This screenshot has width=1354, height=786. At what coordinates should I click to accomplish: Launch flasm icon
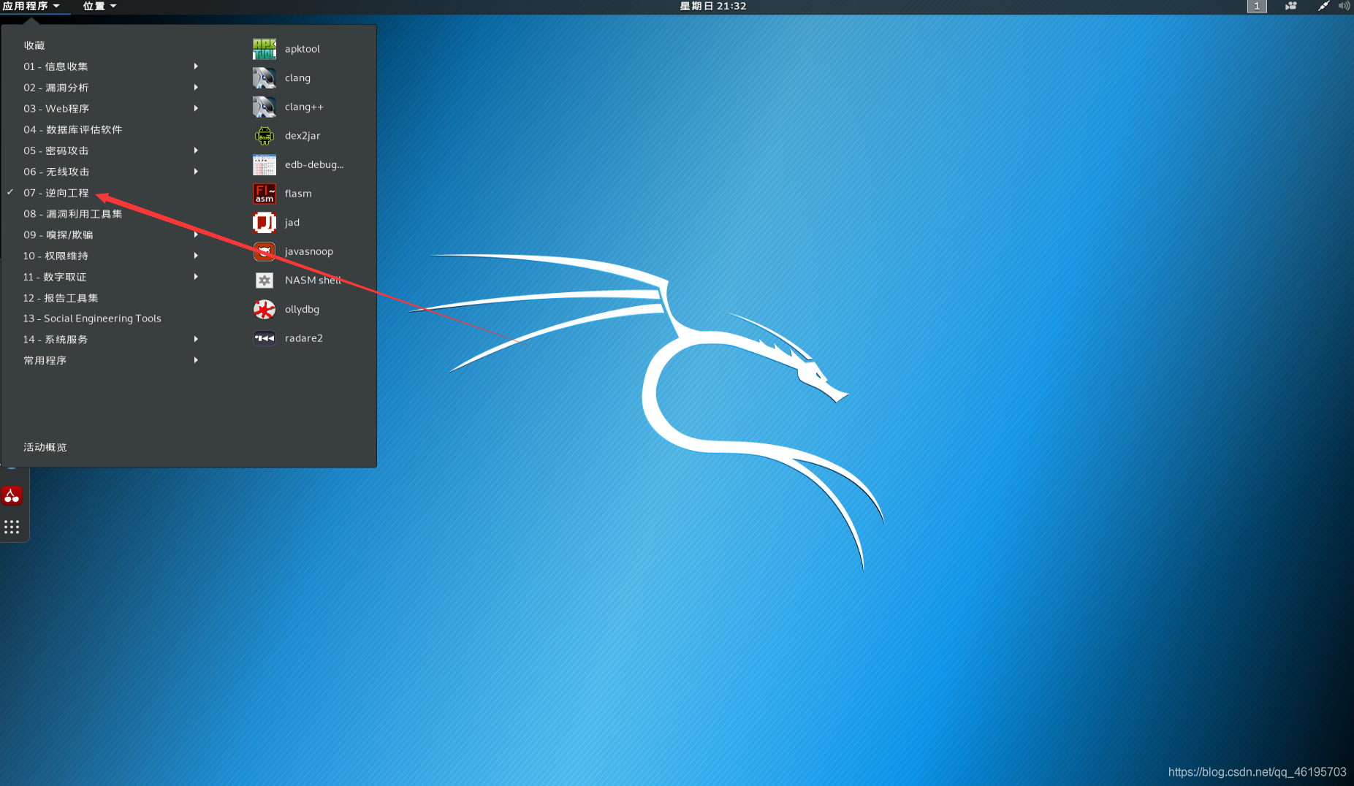(x=264, y=194)
